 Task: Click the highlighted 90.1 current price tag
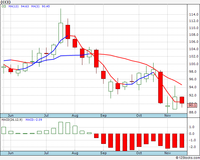coord(192,105)
